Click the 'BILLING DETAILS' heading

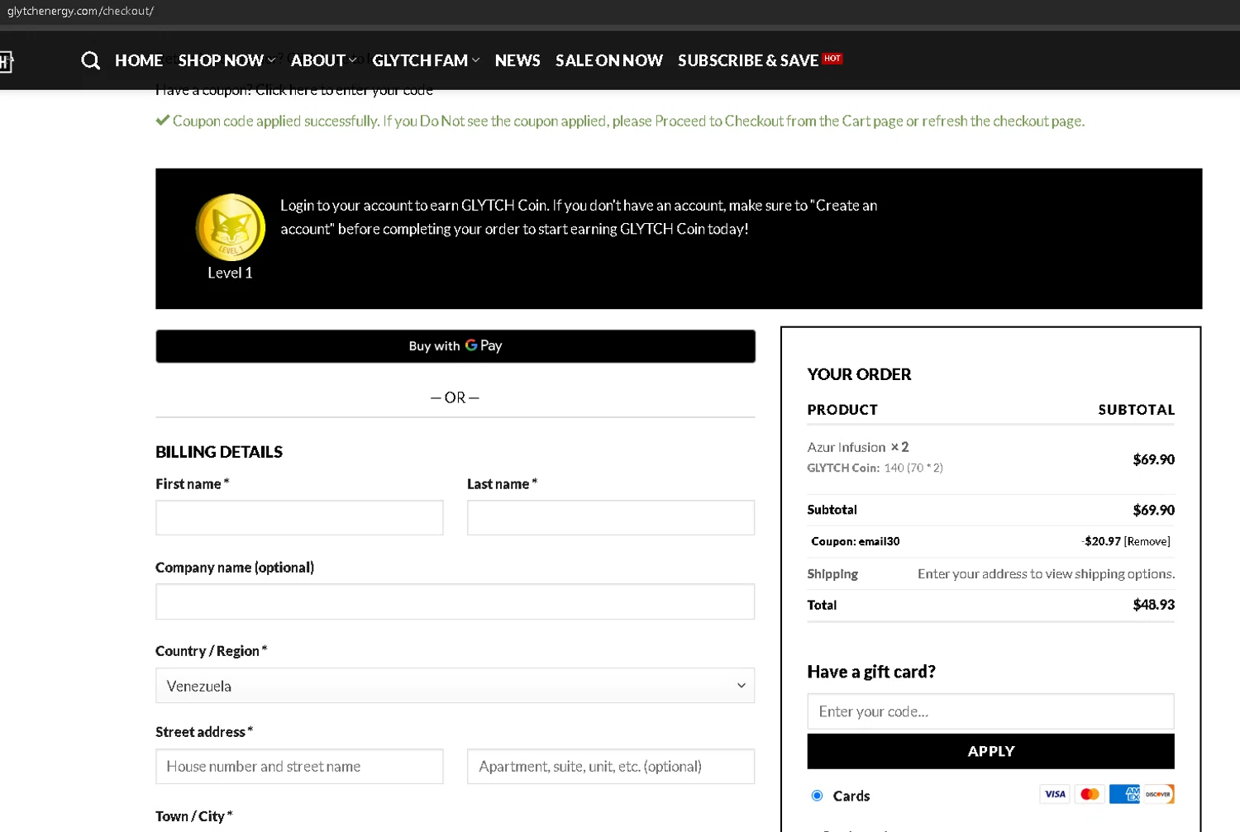[x=219, y=452]
